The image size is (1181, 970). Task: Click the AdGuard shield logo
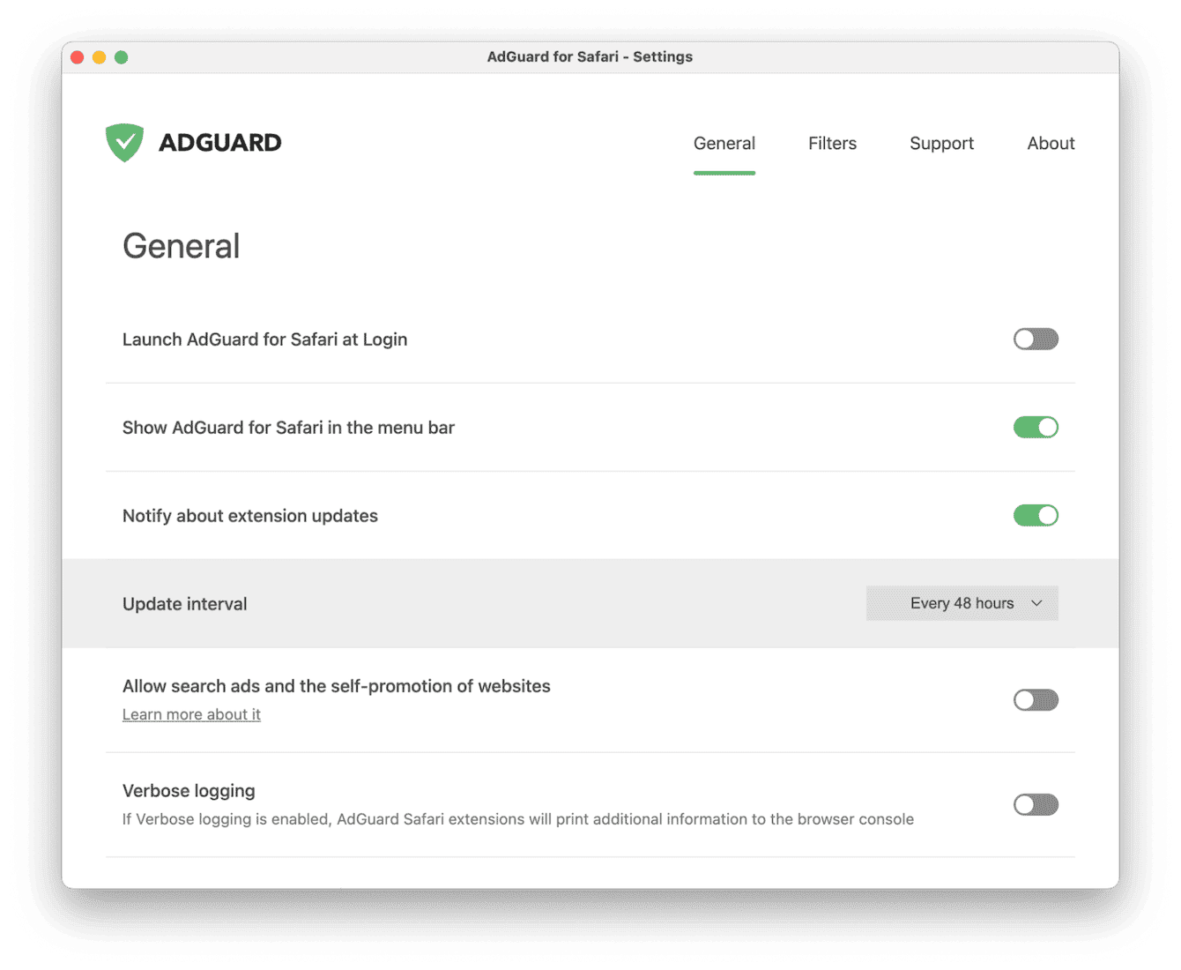pos(124,142)
